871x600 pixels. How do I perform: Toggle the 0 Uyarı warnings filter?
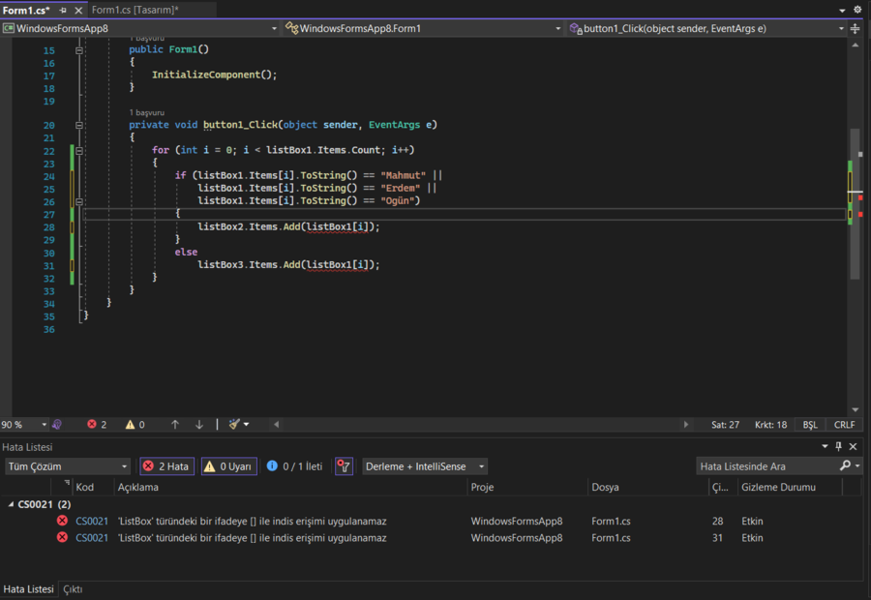228,466
